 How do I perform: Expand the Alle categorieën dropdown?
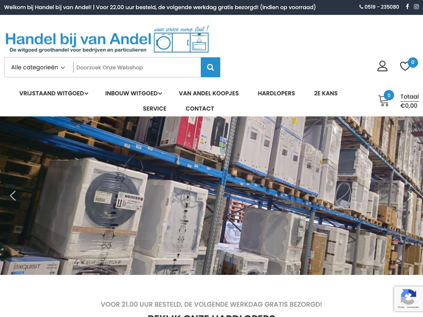pyautogui.click(x=38, y=67)
